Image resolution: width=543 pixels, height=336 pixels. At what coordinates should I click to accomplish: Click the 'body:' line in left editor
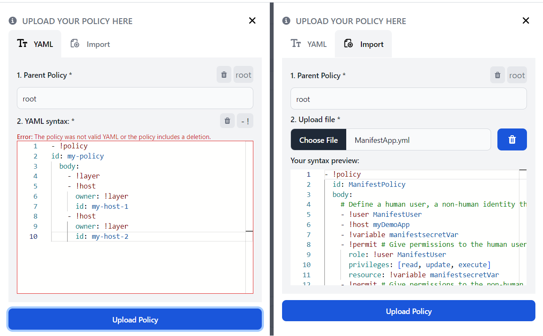tap(69, 166)
